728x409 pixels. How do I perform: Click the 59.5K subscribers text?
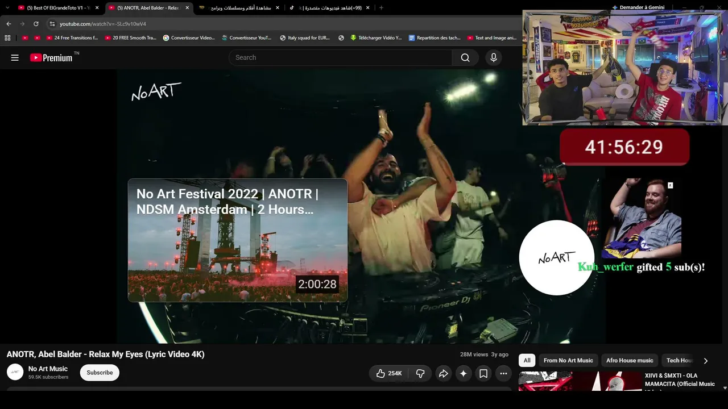tap(48, 377)
